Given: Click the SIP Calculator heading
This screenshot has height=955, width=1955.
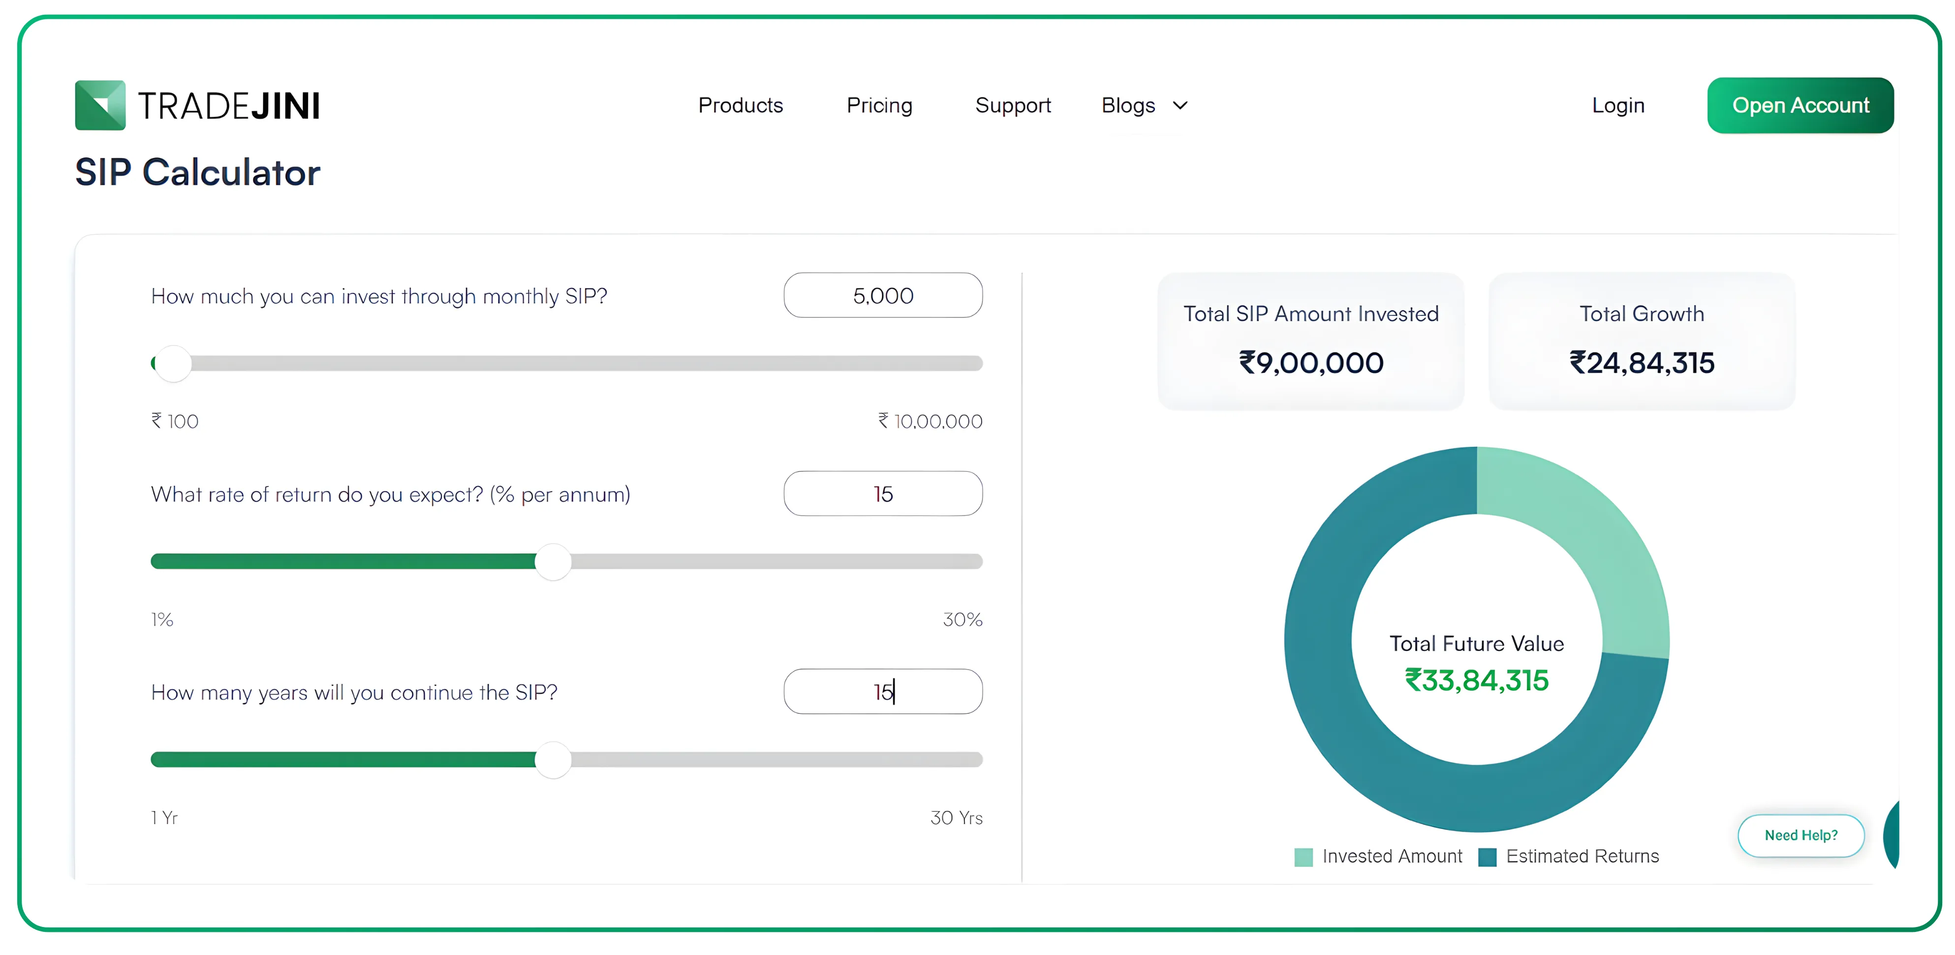Looking at the screenshot, I should [197, 173].
